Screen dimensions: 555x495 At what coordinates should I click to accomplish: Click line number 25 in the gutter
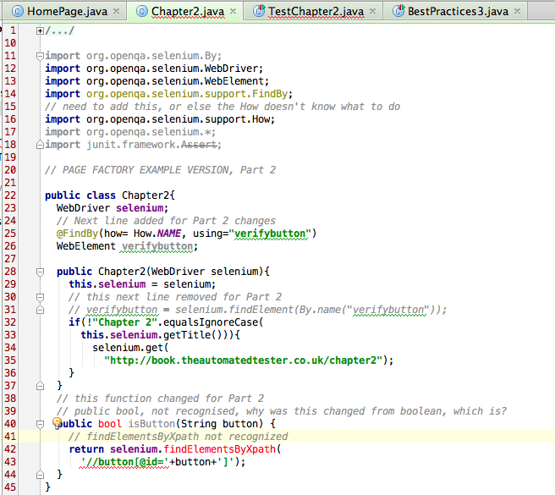click(x=10, y=234)
